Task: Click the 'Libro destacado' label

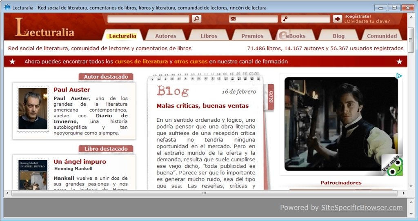Action: click(x=106, y=149)
